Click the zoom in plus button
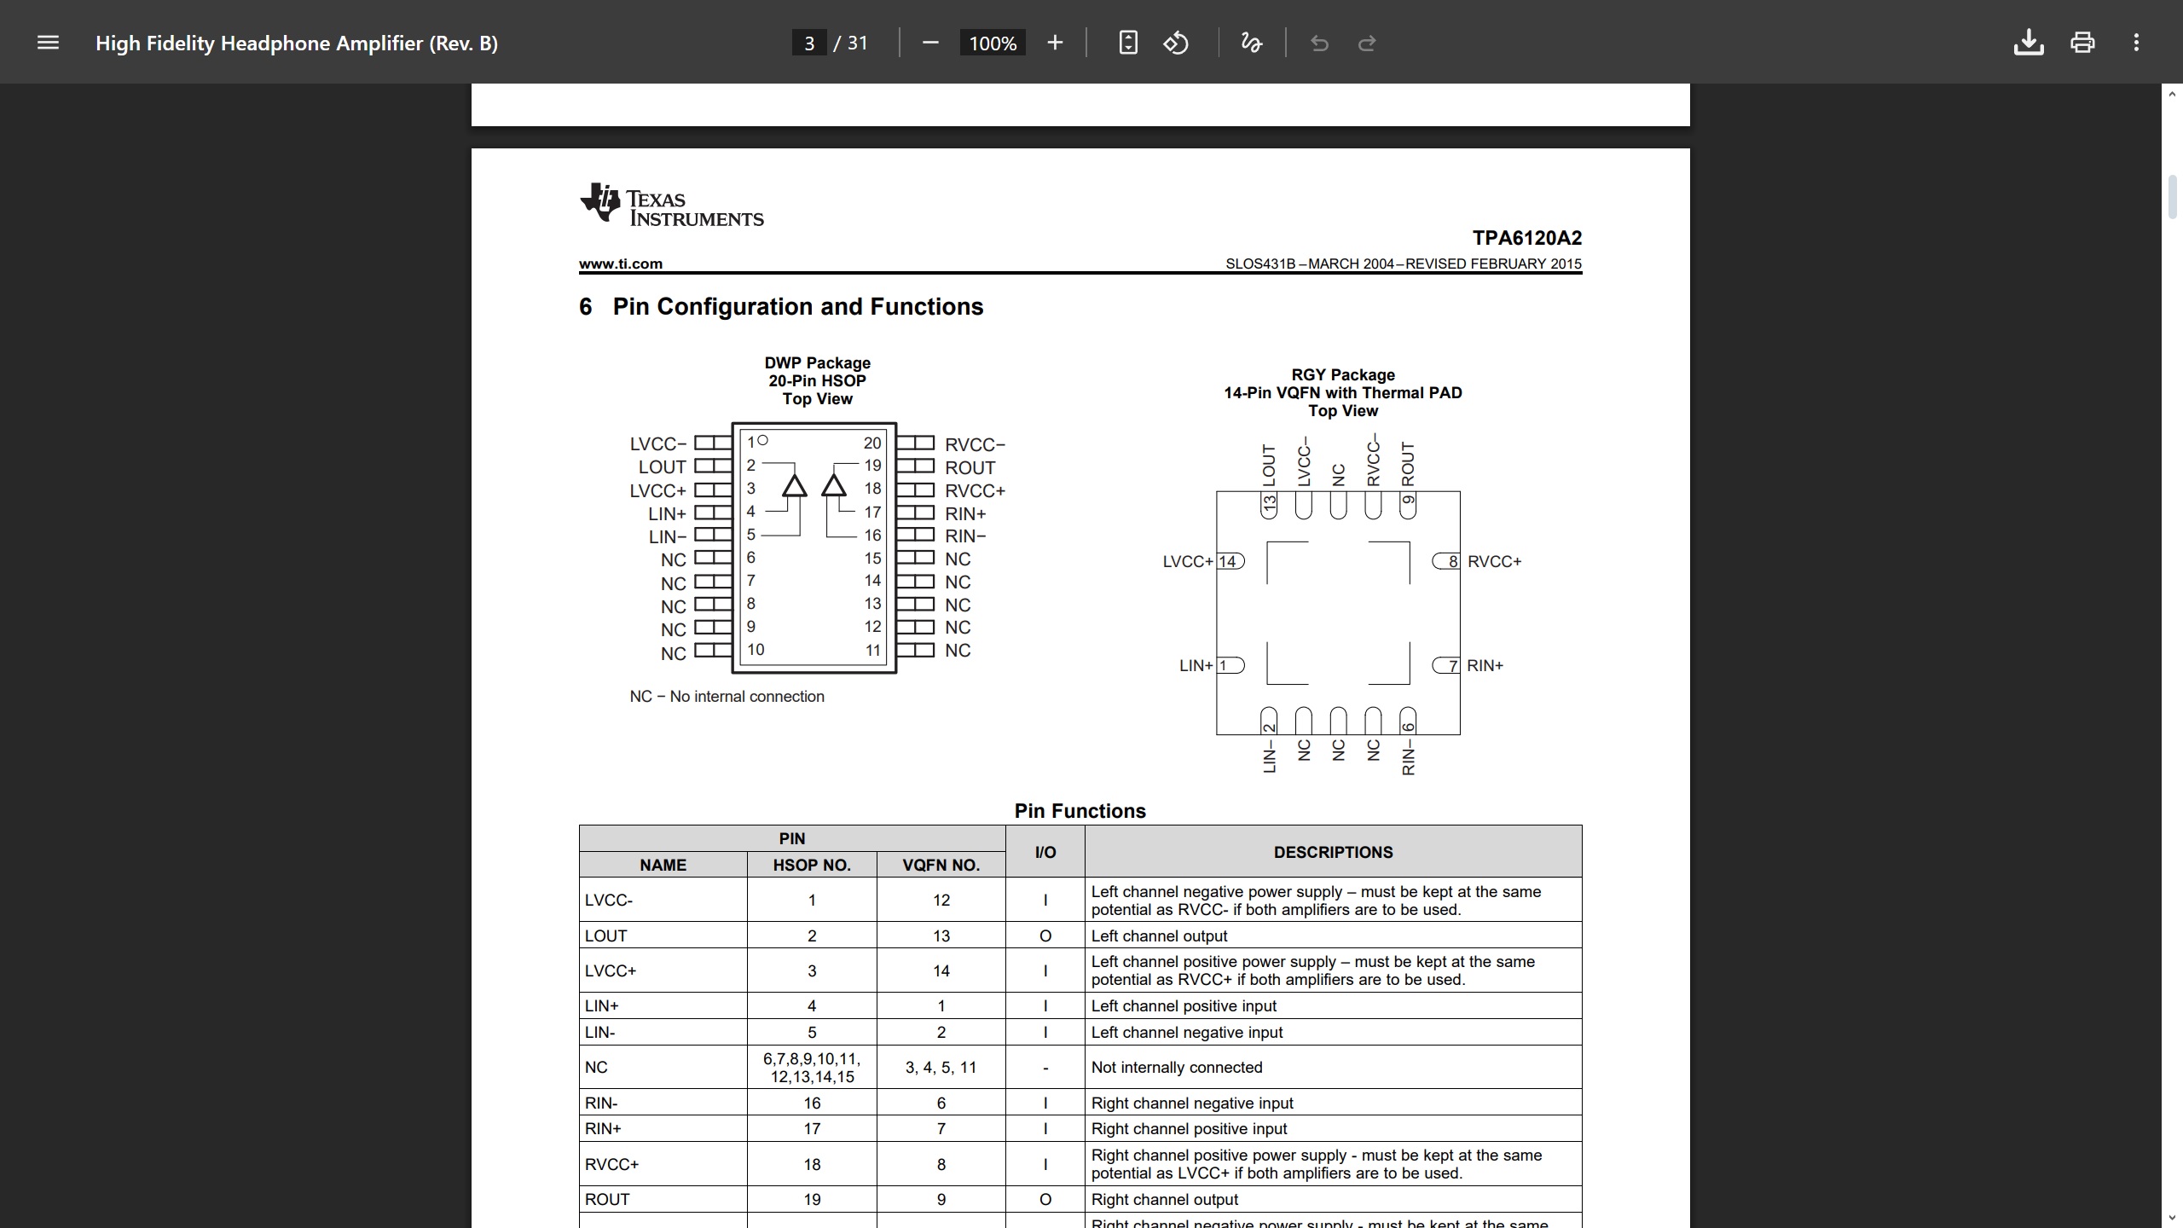Screen dimensions: 2183x1228 (1055, 43)
